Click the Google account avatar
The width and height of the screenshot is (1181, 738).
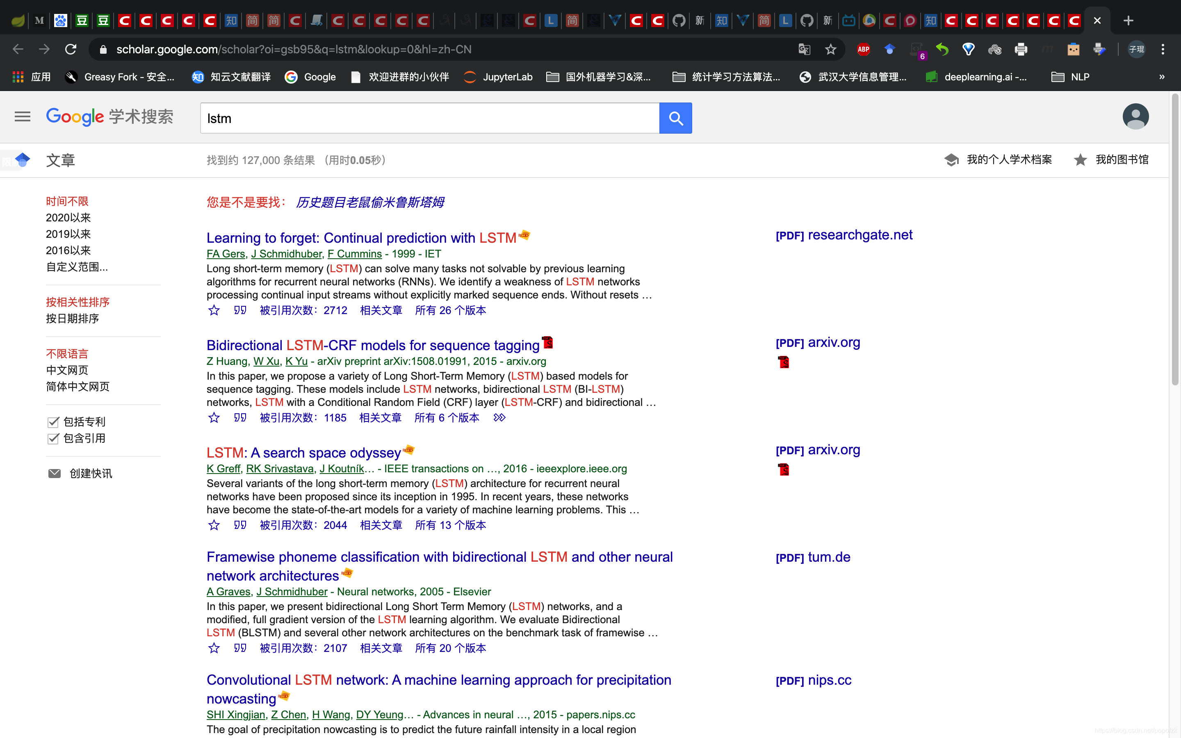pyautogui.click(x=1135, y=117)
